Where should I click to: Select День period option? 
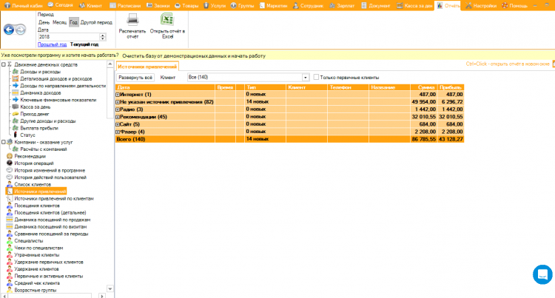click(x=44, y=22)
